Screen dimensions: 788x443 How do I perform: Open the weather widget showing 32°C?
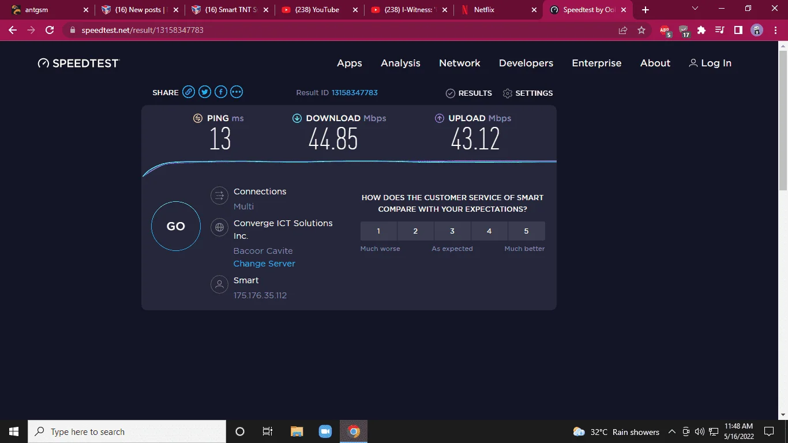click(616, 431)
